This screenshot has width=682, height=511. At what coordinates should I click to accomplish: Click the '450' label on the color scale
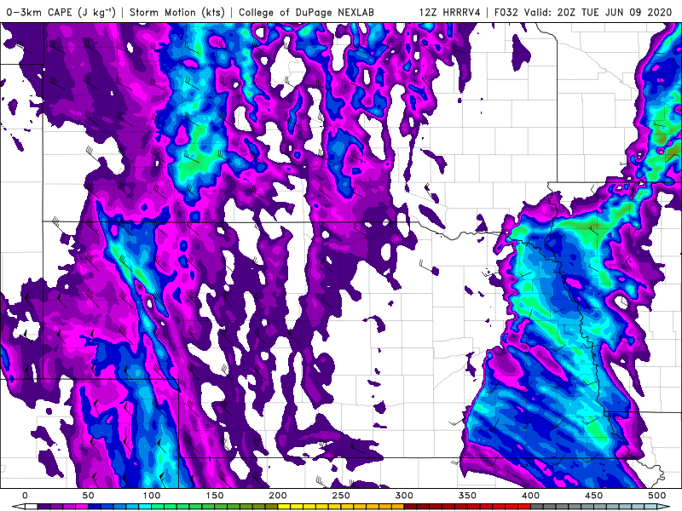(x=593, y=496)
